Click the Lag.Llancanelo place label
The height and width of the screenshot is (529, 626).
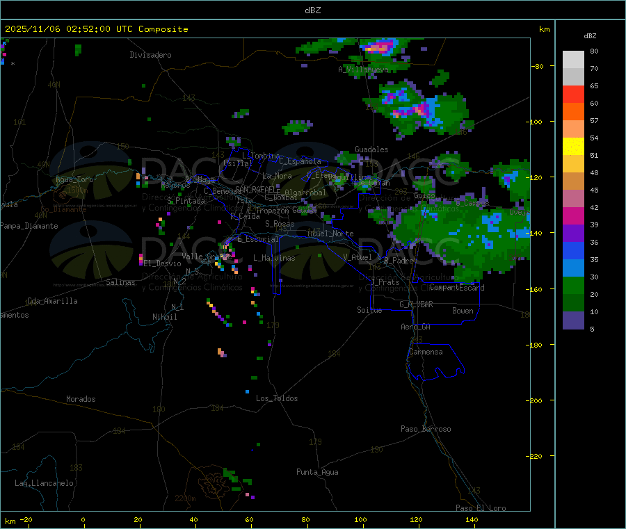tap(44, 483)
